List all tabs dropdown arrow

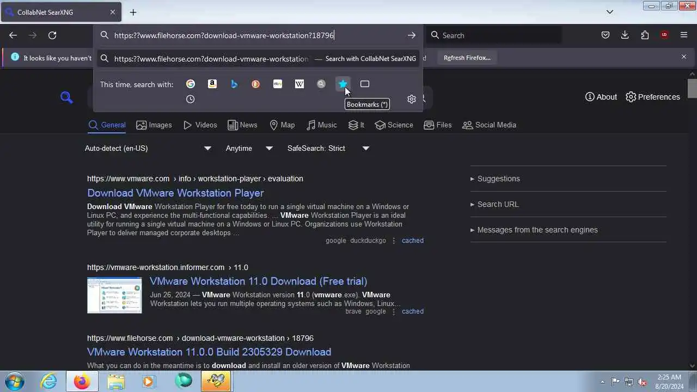[x=610, y=12]
